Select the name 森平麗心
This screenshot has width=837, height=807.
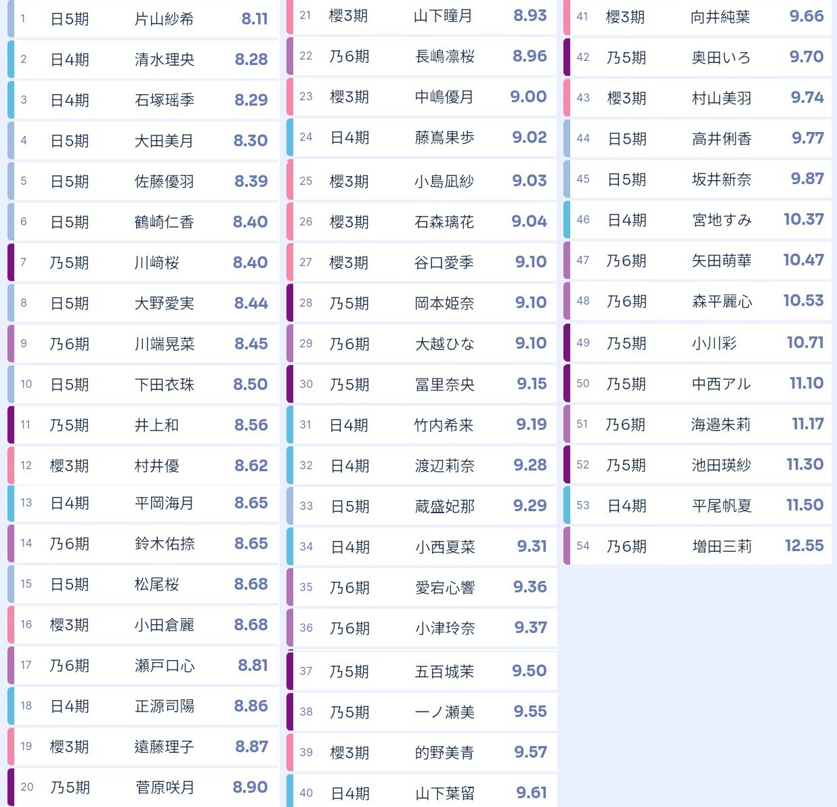coord(721,301)
